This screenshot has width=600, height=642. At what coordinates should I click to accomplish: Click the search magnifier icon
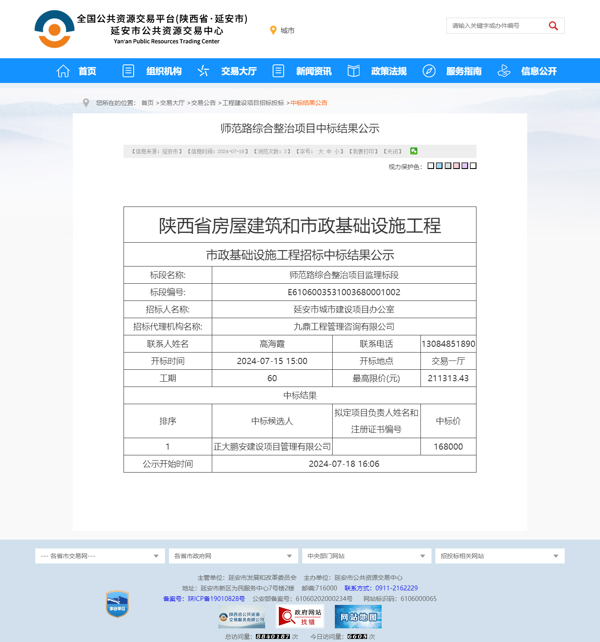[x=553, y=26]
